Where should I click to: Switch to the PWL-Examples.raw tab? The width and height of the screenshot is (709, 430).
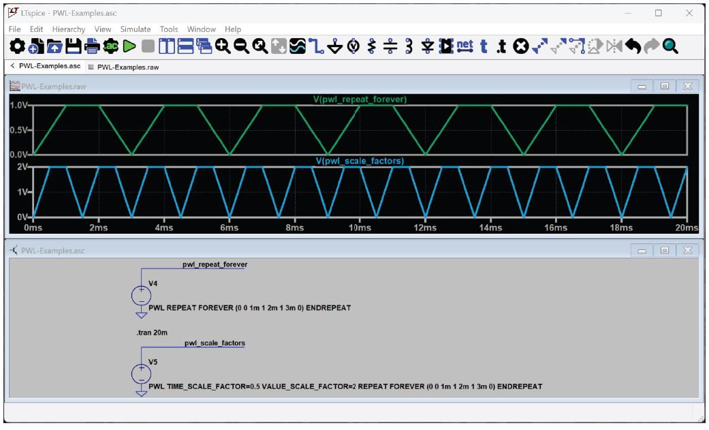point(127,67)
